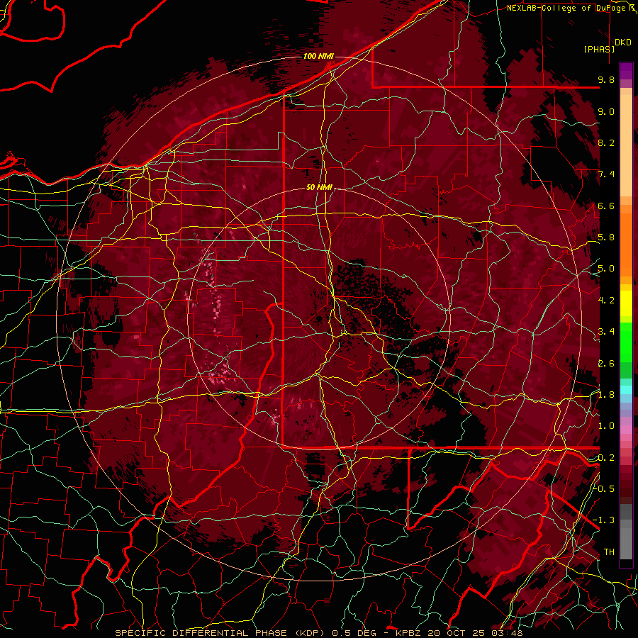Click the 5.8 legend value
This screenshot has height=638, width=638.
(606, 237)
